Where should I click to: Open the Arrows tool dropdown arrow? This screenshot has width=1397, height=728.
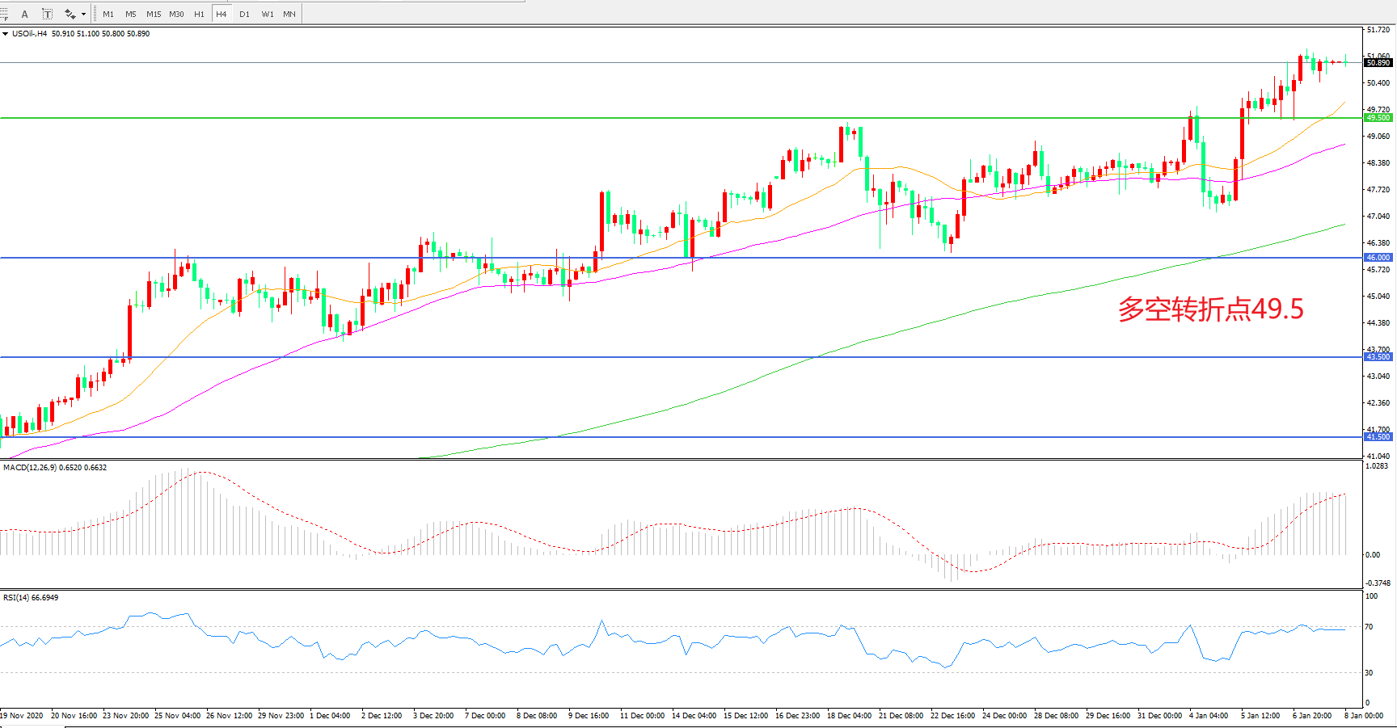tap(83, 14)
